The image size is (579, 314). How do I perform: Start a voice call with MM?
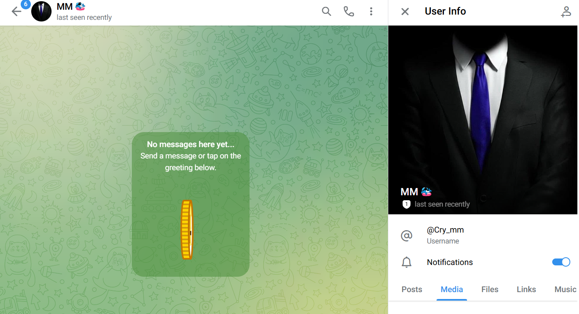pyautogui.click(x=349, y=11)
